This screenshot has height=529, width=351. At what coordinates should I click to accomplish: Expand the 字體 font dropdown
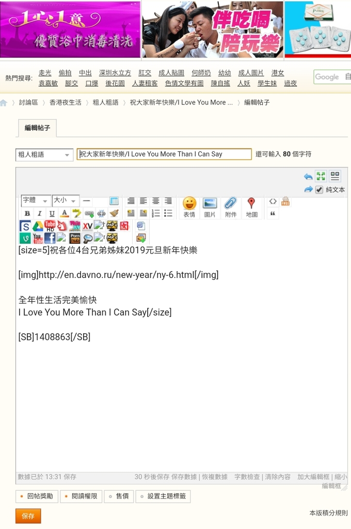tap(36, 200)
